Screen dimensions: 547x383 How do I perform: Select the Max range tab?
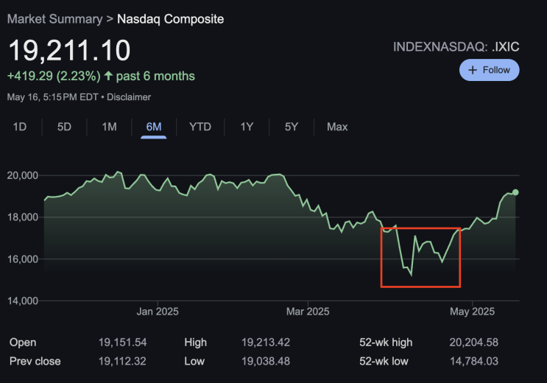[x=337, y=127]
